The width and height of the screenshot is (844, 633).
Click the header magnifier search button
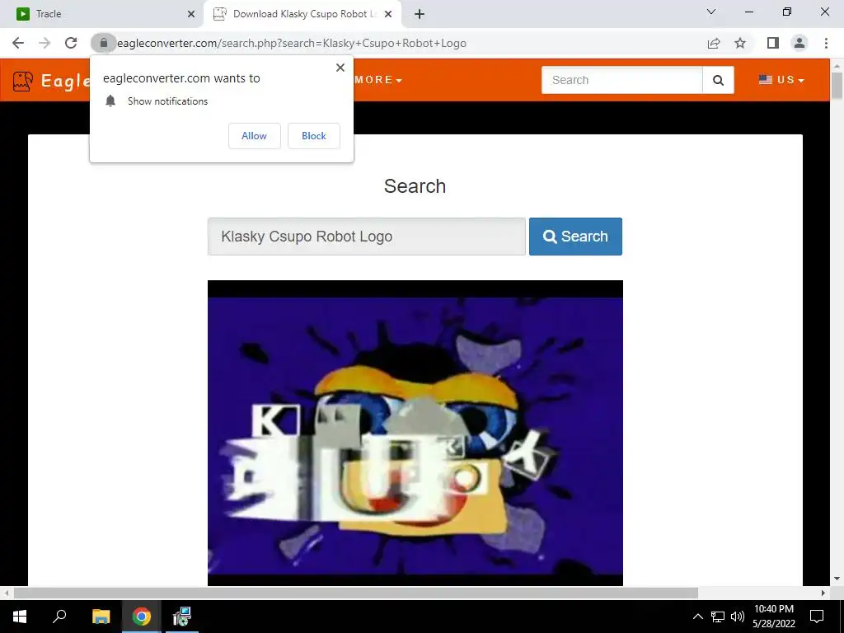pos(718,80)
